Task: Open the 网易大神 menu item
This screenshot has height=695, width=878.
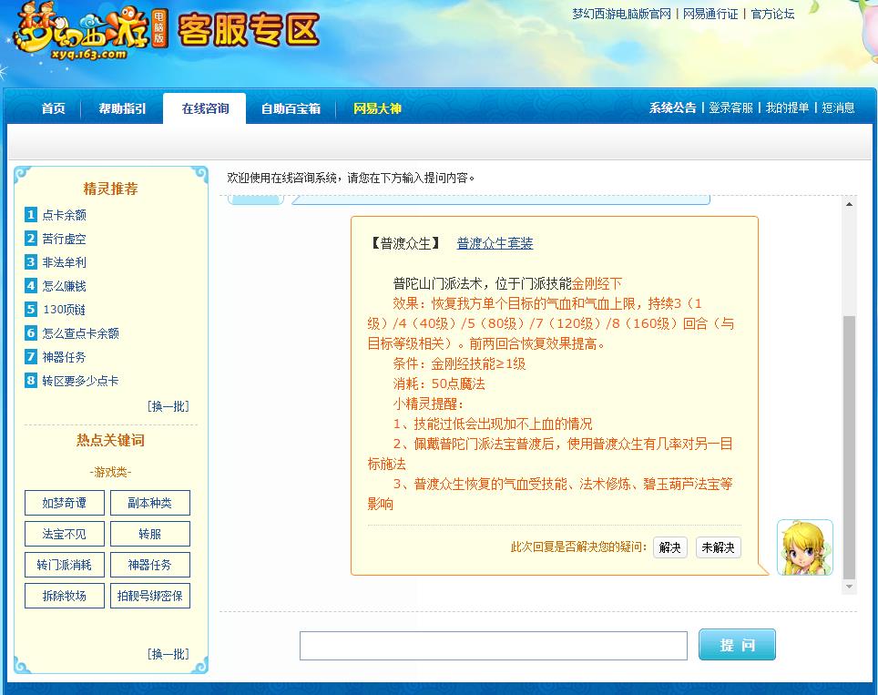Action: pyautogui.click(x=378, y=107)
